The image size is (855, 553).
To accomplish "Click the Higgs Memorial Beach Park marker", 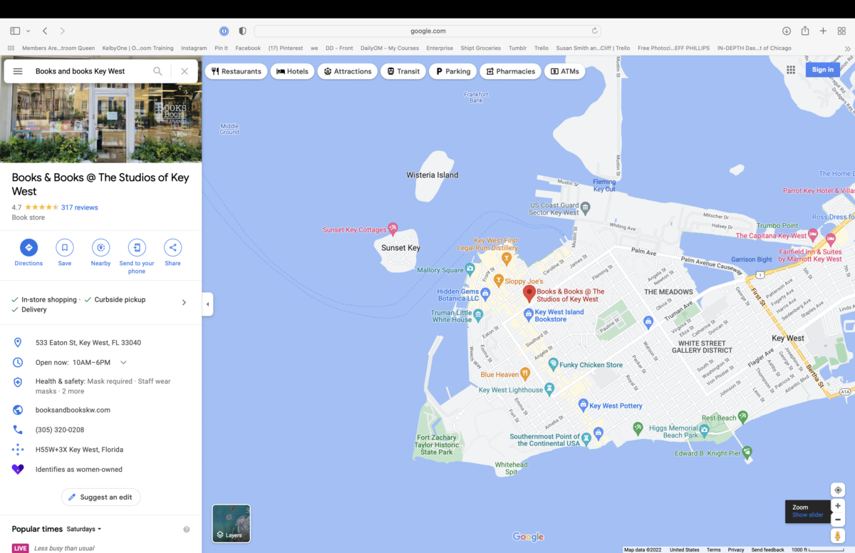I will click(704, 429).
